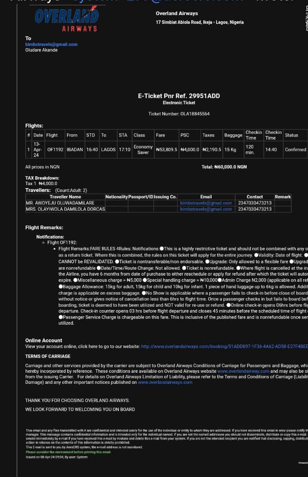The image size is (308, 477).
Task: Click the Travellers: heading
Action: click(38, 190)
